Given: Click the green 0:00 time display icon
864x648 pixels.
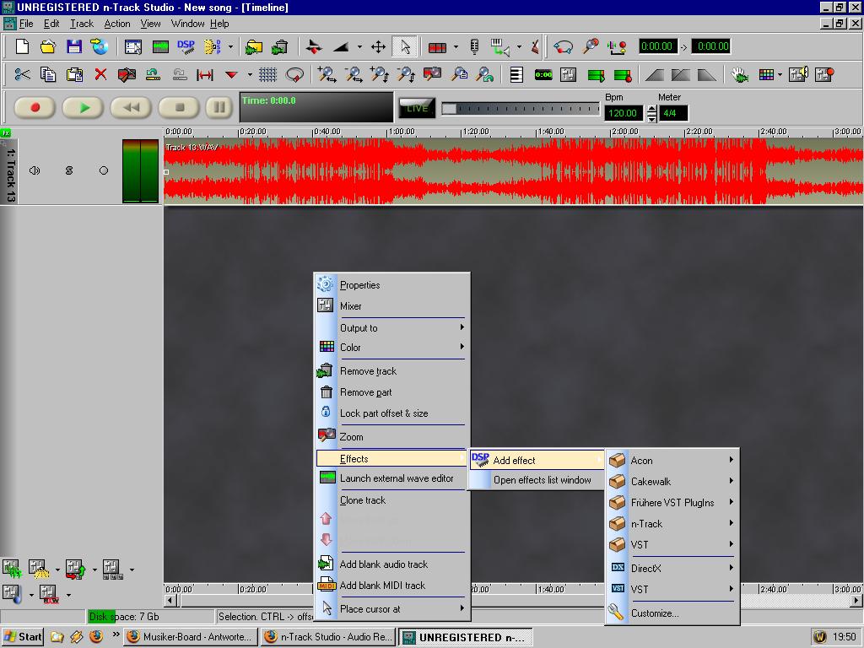Looking at the screenshot, I should 543,74.
